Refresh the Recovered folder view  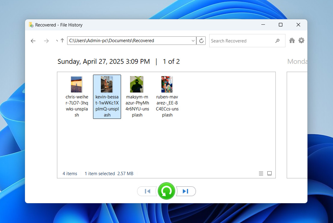coord(201,41)
